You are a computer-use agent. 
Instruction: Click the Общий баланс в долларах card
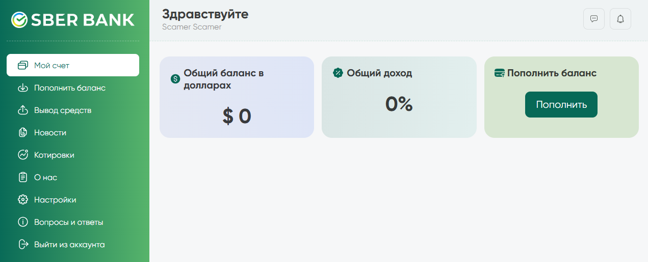[x=237, y=97]
